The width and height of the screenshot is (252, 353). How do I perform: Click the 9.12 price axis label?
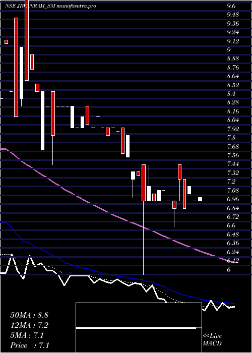[233, 41]
